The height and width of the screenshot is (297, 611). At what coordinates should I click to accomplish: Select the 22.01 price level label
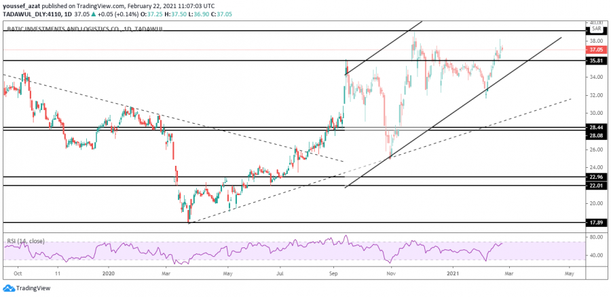597,186
